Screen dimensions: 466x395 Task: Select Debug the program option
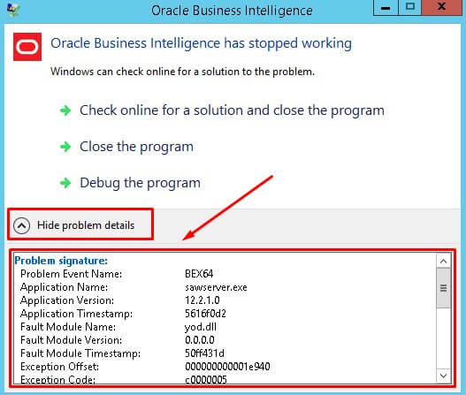pos(140,183)
